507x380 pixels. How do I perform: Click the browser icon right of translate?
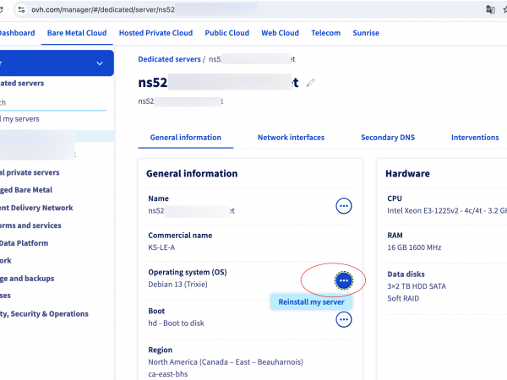point(504,9)
